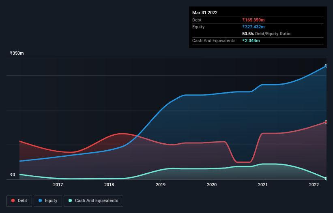Screen dimensions: 333x213
Task: Click the red Debt legend dot
Action: pos(13,200)
